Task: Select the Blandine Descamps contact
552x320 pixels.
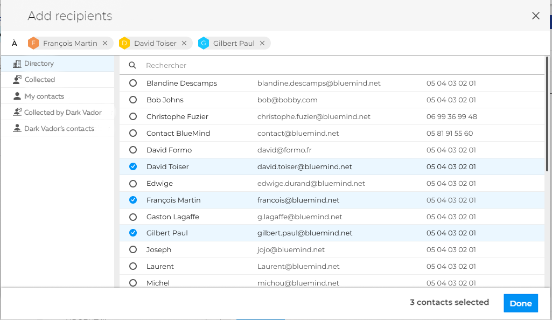Action: coord(133,84)
